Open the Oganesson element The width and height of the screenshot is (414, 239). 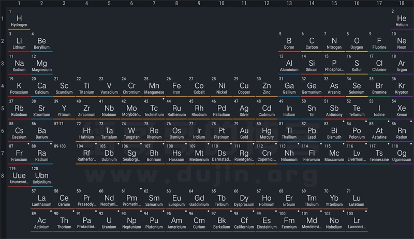tap(402, 153)
